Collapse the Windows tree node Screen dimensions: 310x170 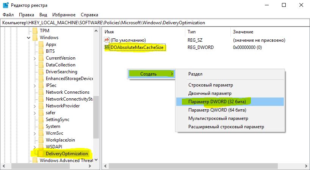tap(29, 38)
